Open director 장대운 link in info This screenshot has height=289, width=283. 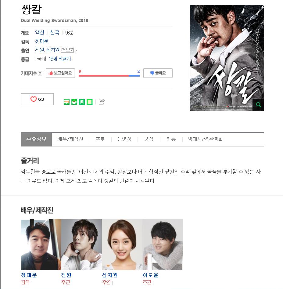pos(41,41)
